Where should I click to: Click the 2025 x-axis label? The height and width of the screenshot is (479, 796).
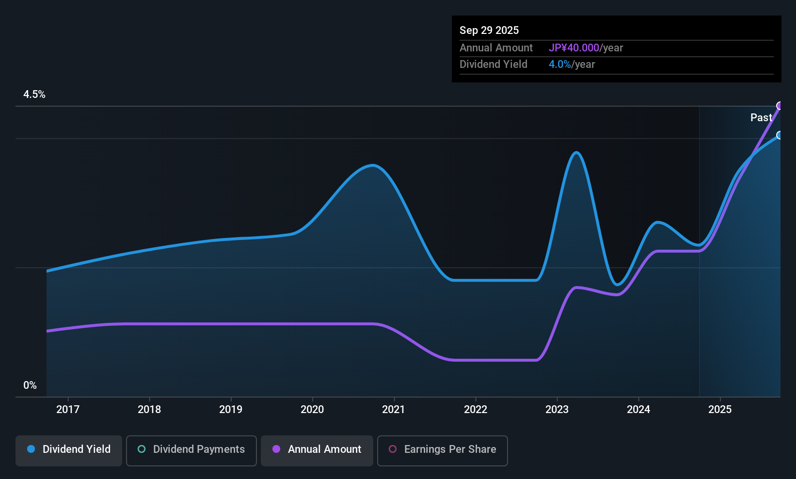(720, 409)
